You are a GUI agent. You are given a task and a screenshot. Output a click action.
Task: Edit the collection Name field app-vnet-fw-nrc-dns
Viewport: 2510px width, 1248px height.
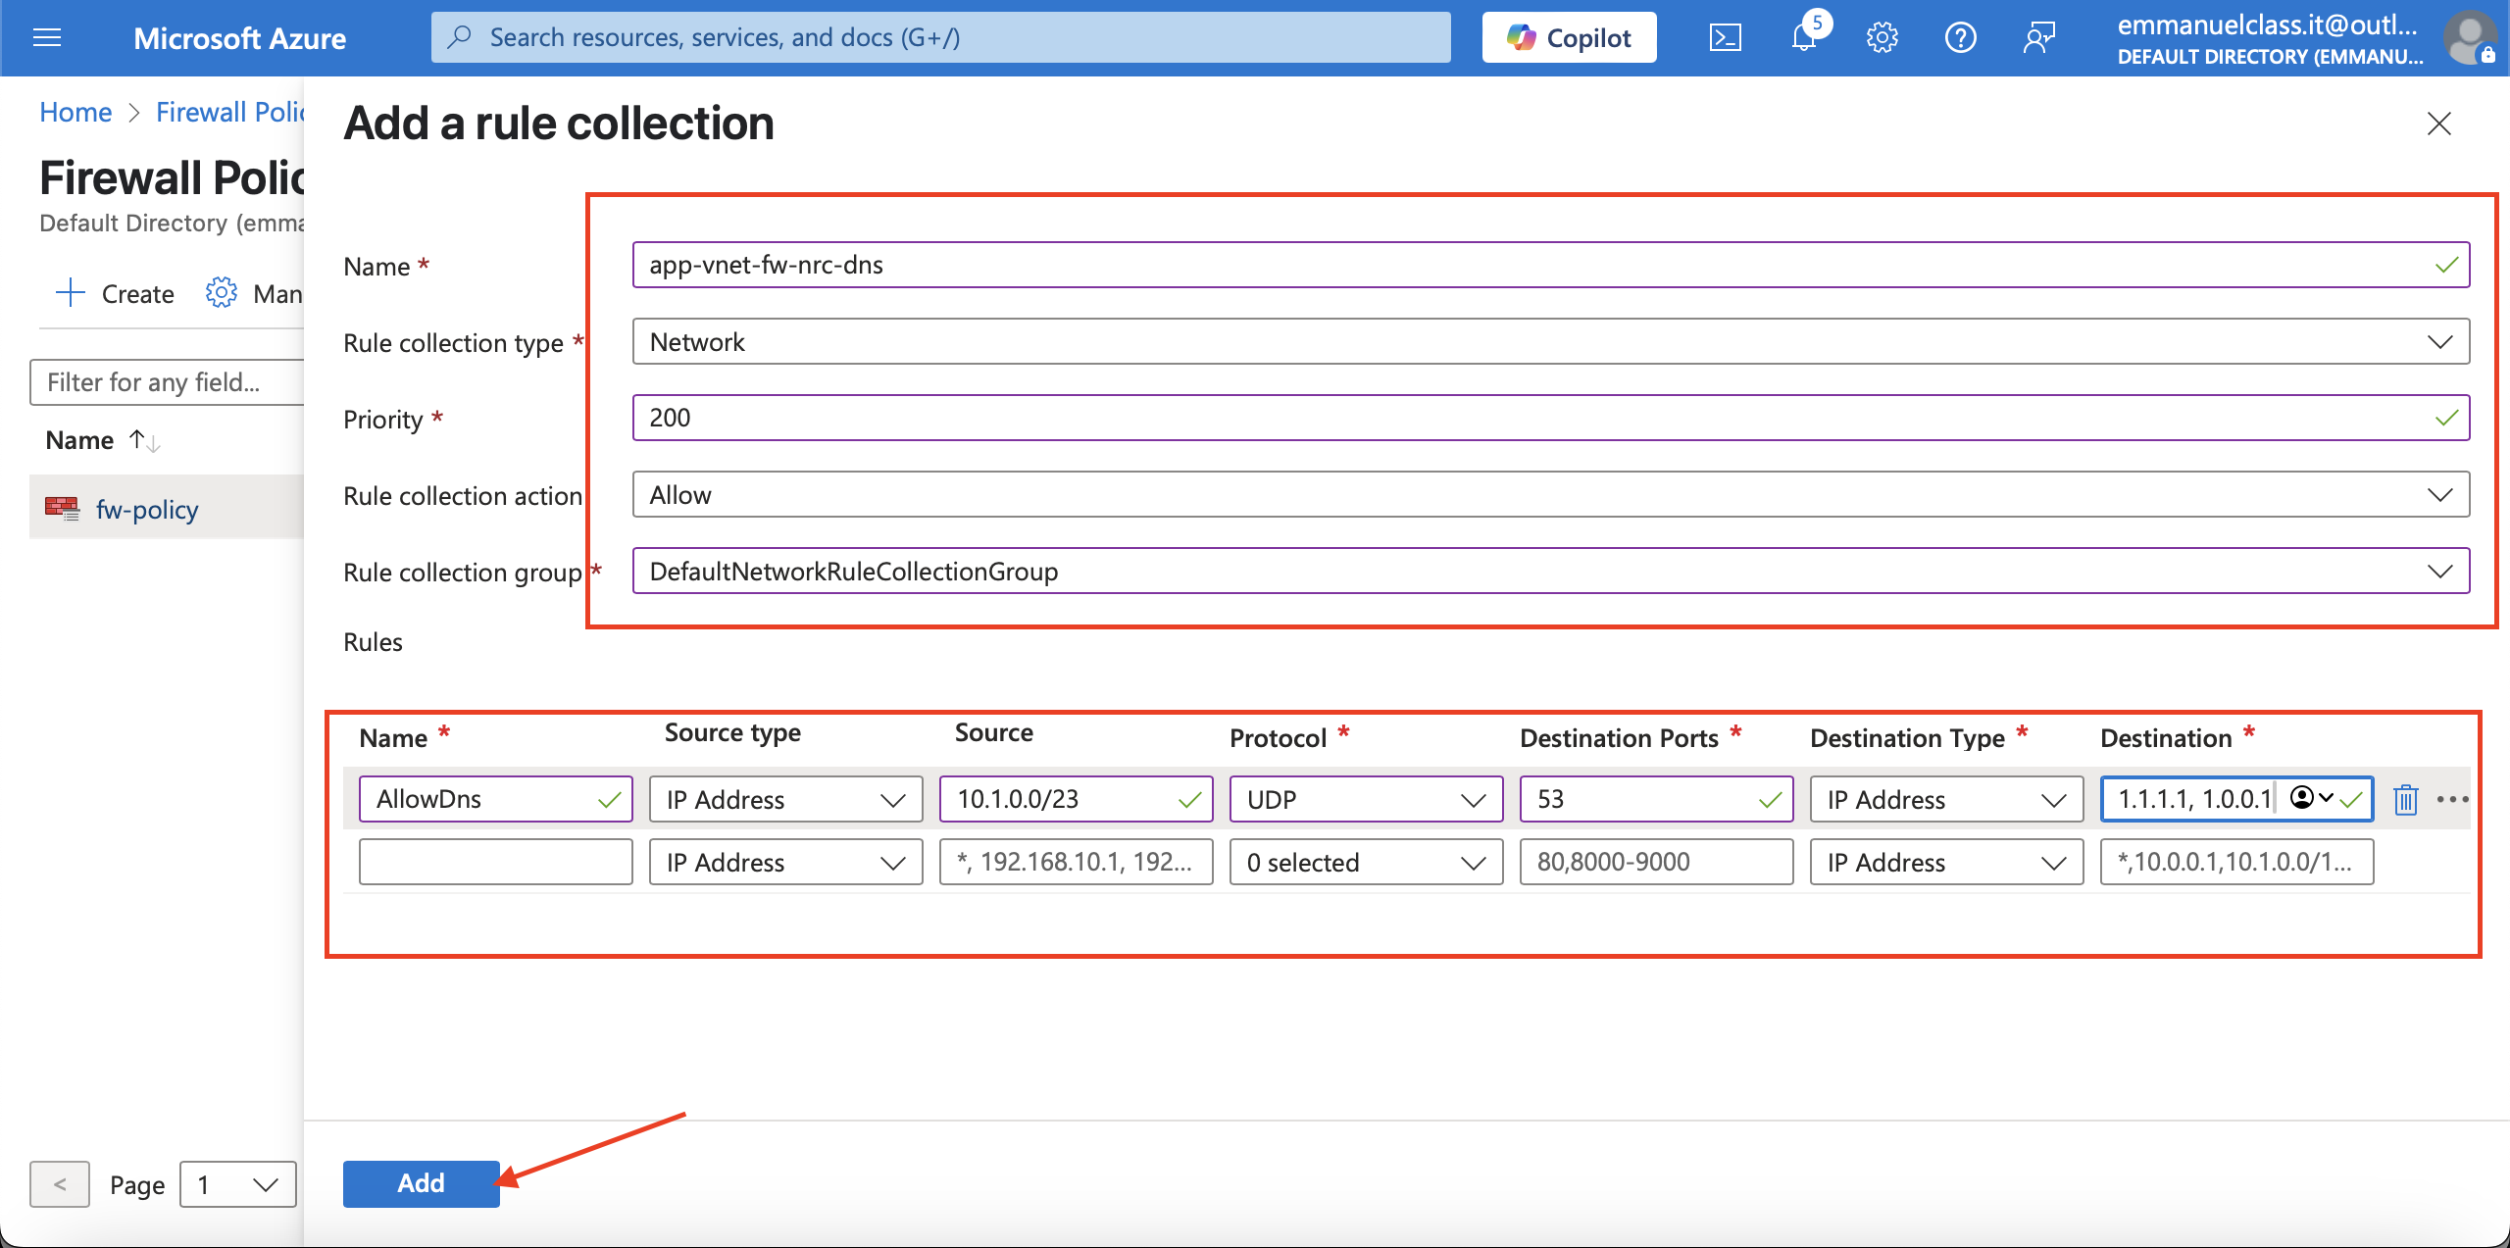click(1551, 265)
